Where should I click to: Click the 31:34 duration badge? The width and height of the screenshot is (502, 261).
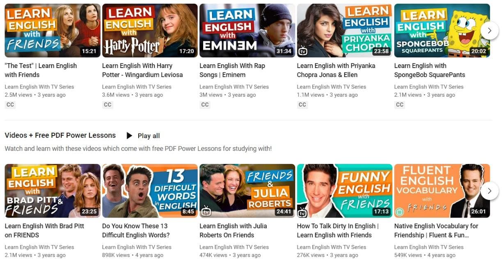[x=284, y=51]
